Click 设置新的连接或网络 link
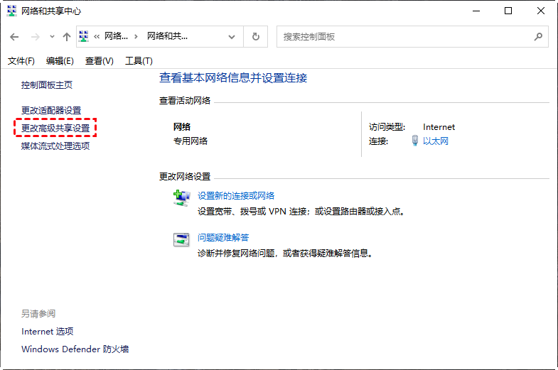This screenshot has width=558, height=370. tap(236, 196)
